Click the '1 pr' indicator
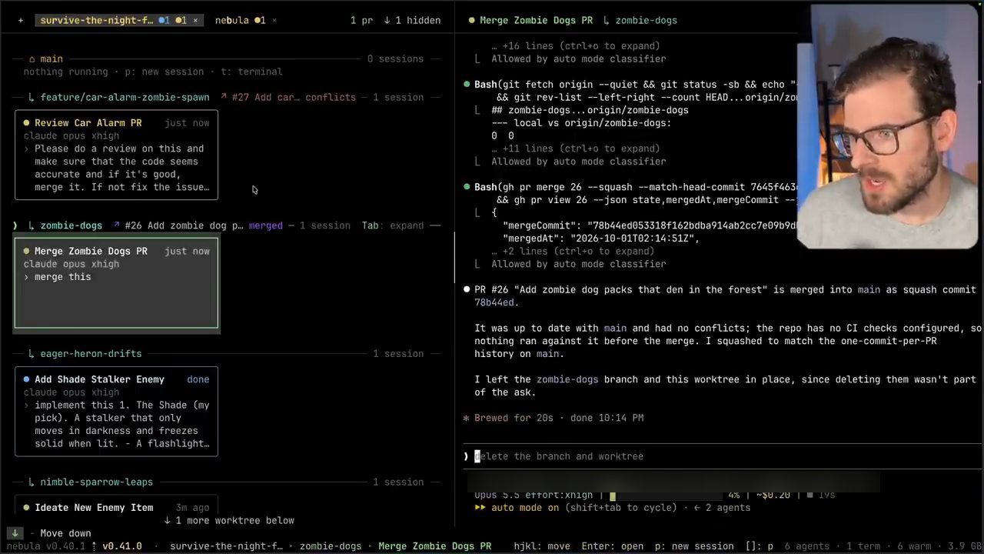 pos(361,20)
